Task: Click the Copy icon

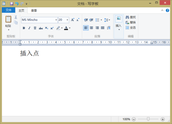Action: (16, 22)
